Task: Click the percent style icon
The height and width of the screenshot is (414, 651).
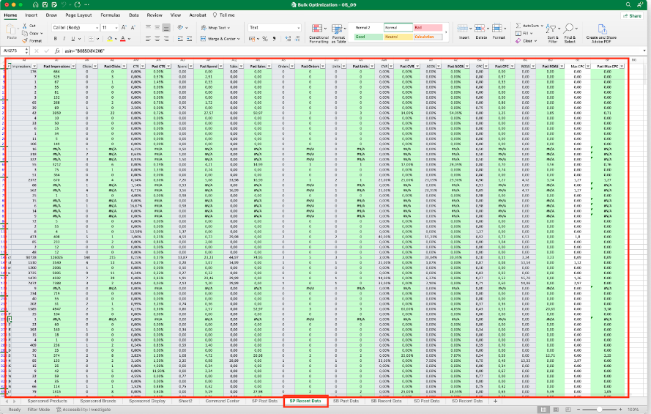Action: [265, 39]
